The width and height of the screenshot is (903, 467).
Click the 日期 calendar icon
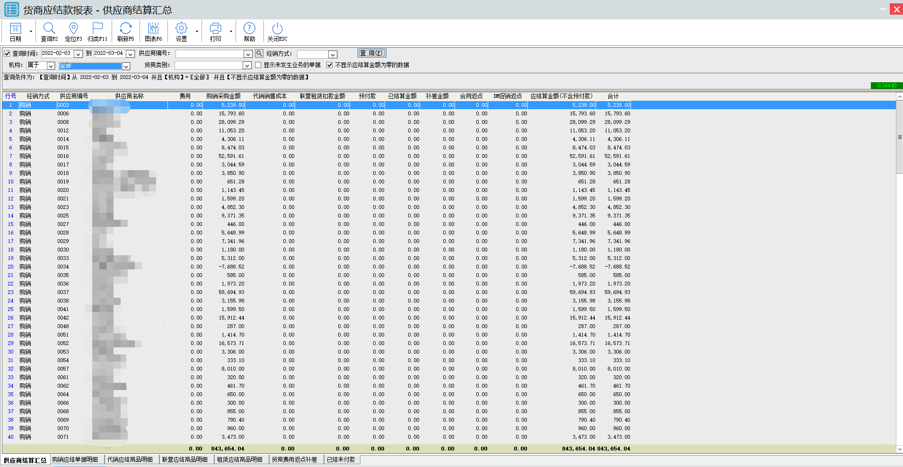(x=16, y=29)
